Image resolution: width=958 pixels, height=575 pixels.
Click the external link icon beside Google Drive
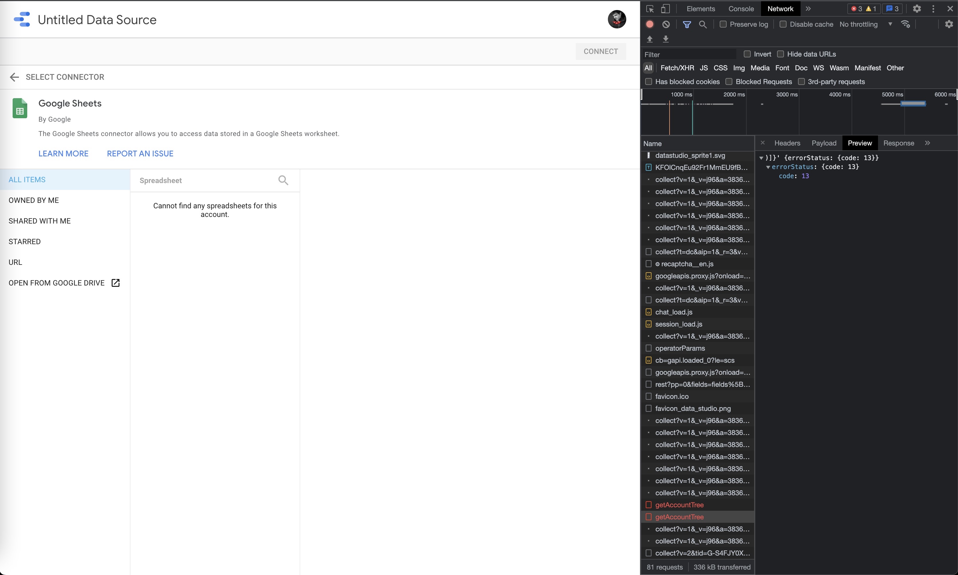[x=115, y=283]
